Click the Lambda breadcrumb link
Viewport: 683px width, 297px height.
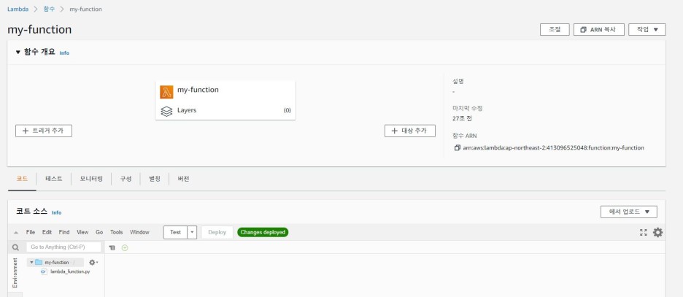[x=18, y=9]
